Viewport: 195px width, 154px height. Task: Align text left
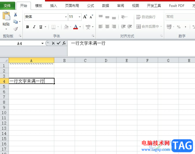click(x=101, y=26)
